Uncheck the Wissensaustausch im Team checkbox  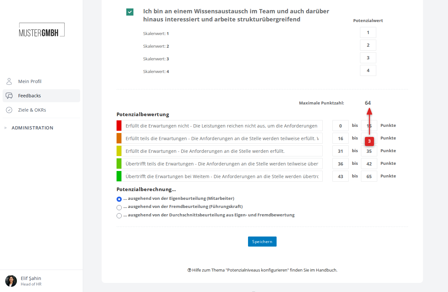[x=130, y=12]
